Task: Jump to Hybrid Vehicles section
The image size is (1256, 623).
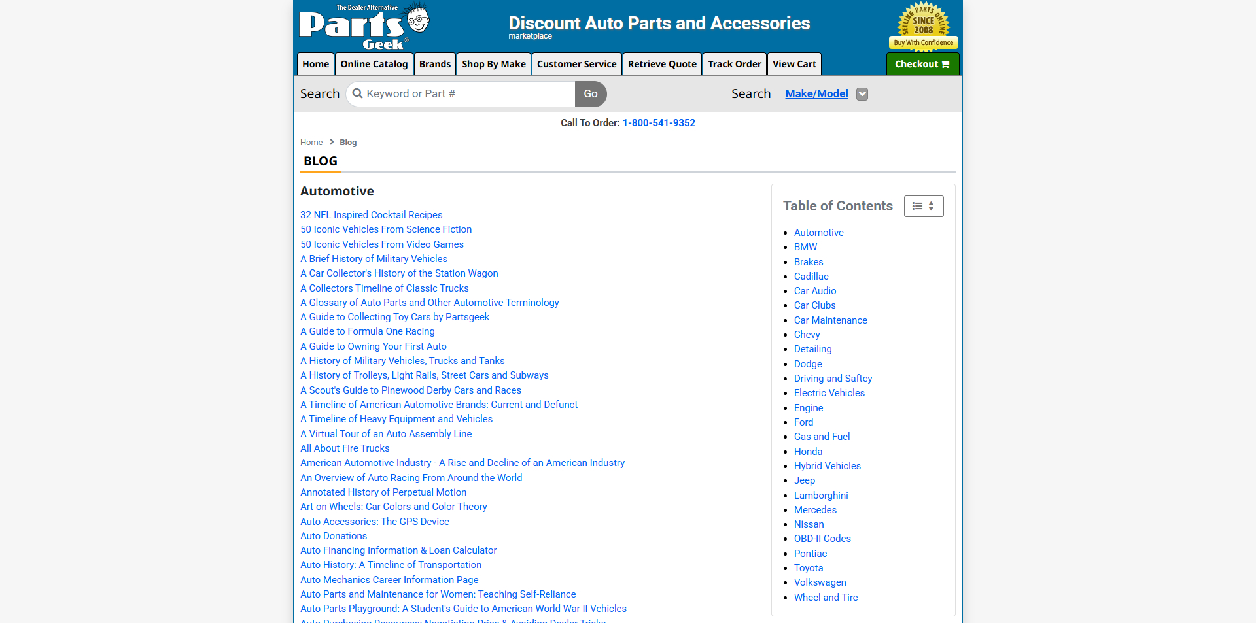Action: [828, 466]
